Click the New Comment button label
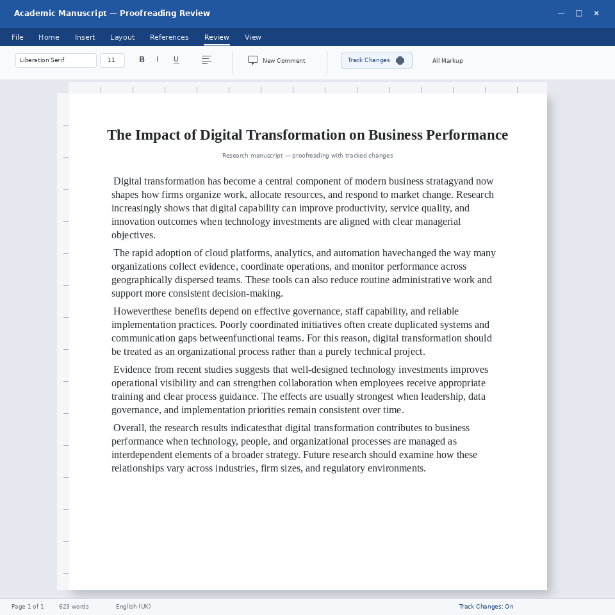This screenshot has width=615, height=615. 284,61
